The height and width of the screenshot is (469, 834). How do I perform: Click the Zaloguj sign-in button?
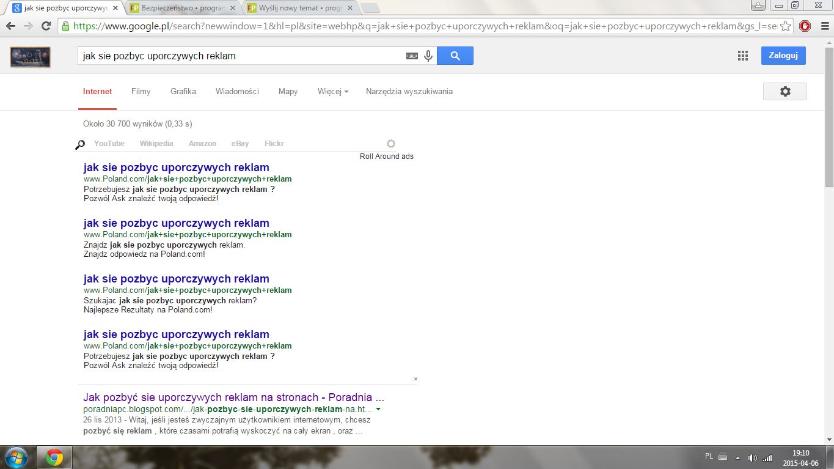[783, 56]
